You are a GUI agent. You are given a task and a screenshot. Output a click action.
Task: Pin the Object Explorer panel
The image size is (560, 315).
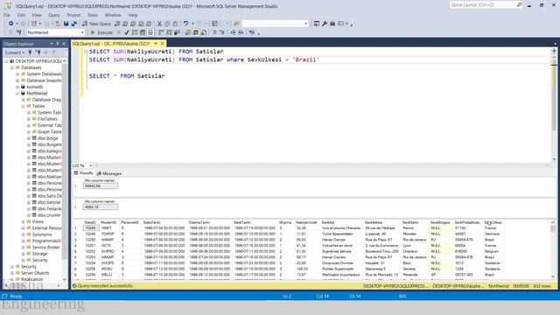coord(58,44)
